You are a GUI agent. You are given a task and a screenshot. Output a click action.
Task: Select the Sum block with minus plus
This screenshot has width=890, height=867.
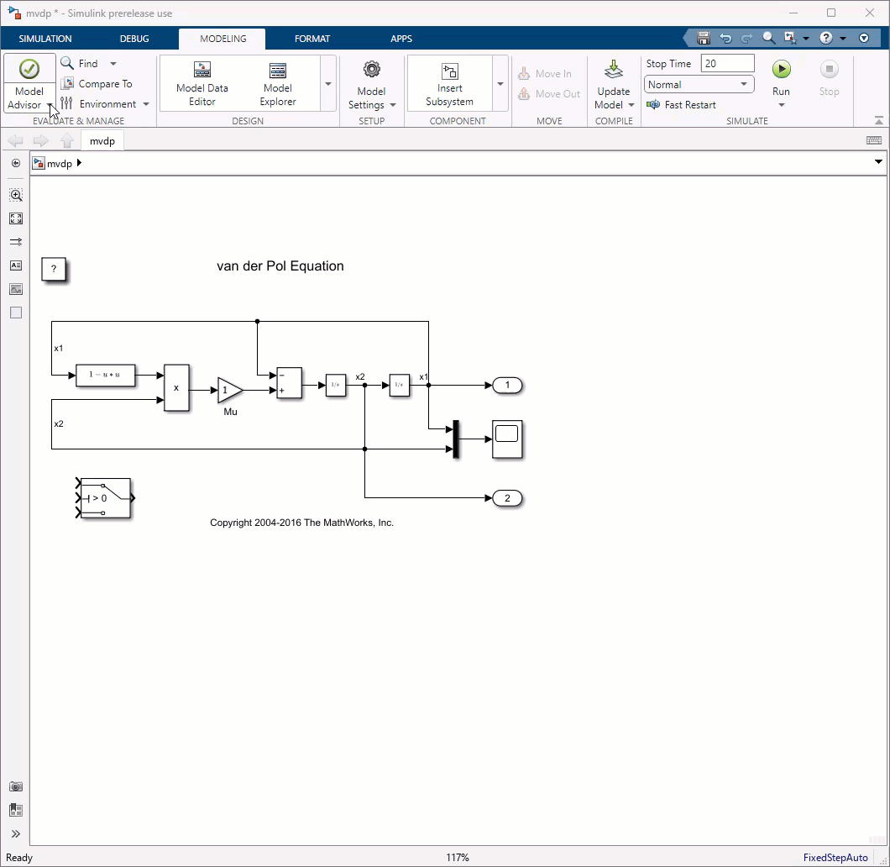(289, 383)
